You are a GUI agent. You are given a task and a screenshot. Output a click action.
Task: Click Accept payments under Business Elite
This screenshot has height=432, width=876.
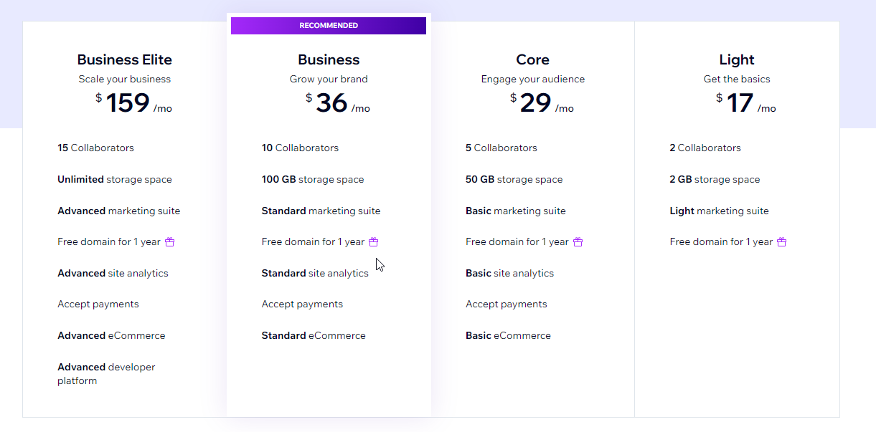pyautogui.click(x=98, y=304)
